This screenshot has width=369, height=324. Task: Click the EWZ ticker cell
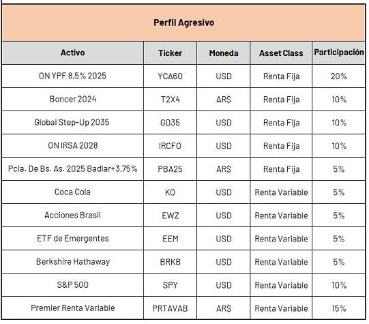pyautogui.click(x=170, y=216)
